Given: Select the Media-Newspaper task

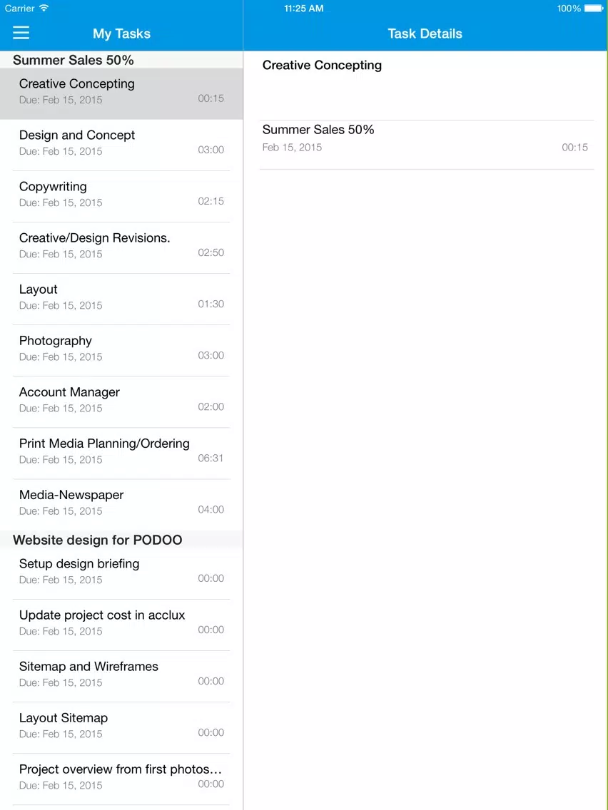Looking at the screenshot, I should (x=121, y=505).
